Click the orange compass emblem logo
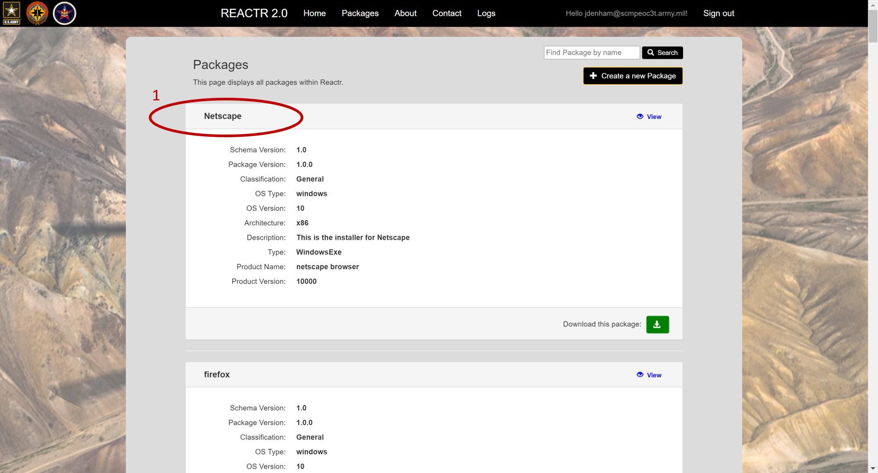 tap(37, 13)
